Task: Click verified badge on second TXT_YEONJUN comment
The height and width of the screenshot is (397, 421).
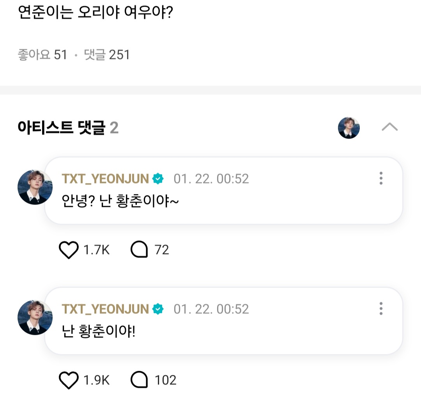Action: coord(158,309)
